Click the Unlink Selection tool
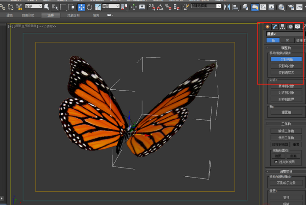The width and height of the screenshot is (306, 205). click(x=10, y=7)
